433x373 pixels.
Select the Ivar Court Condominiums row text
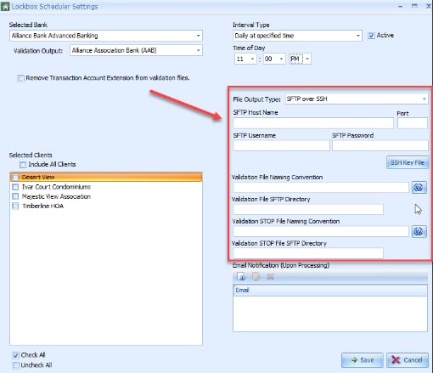click(56, 187)
